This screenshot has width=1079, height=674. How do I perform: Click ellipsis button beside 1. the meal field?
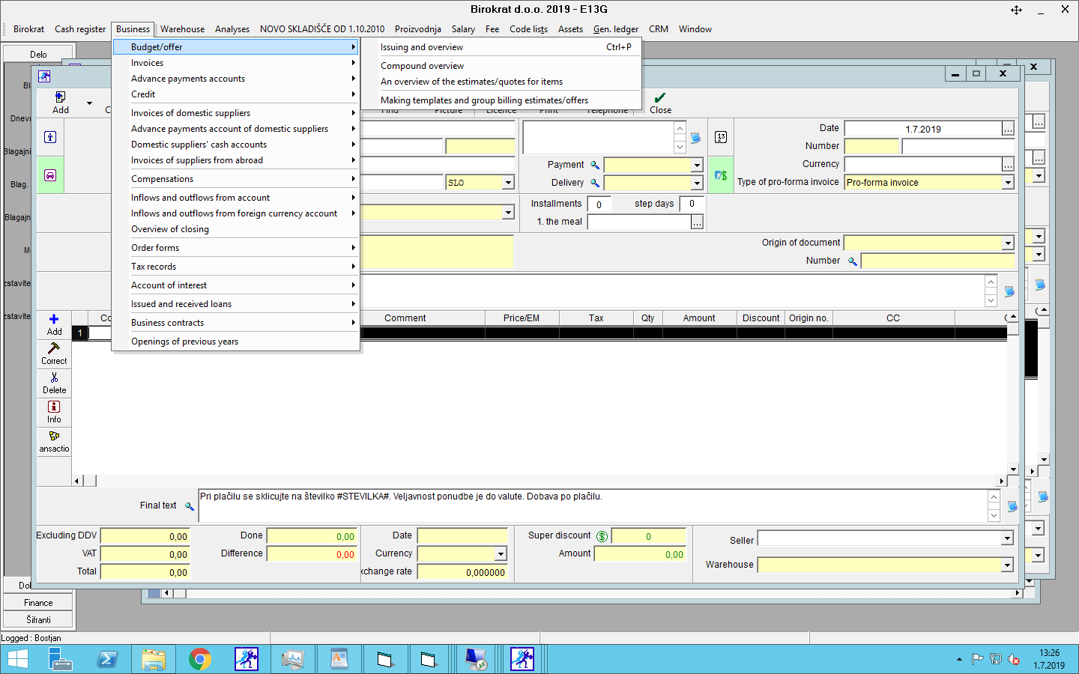pos(697,222)
